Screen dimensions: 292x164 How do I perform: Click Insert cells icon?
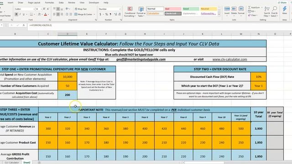(x=227, y=9)
